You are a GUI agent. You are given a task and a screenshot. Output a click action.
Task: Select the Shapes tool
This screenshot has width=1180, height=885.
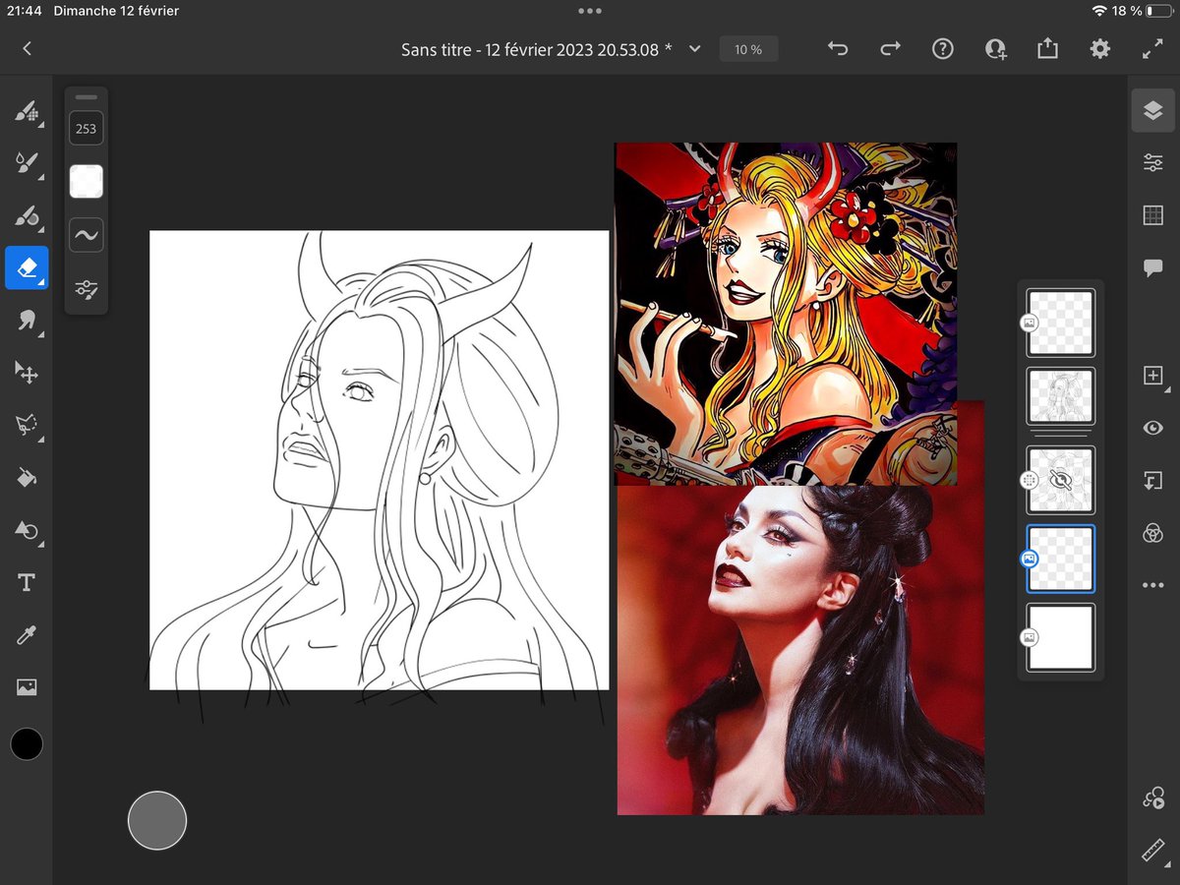[x=27, y=531]
